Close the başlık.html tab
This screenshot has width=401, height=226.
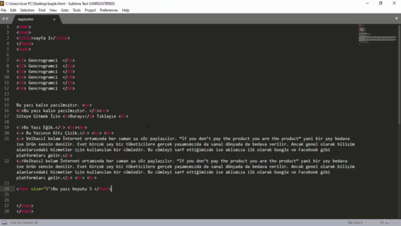click(x=55, y=19)
